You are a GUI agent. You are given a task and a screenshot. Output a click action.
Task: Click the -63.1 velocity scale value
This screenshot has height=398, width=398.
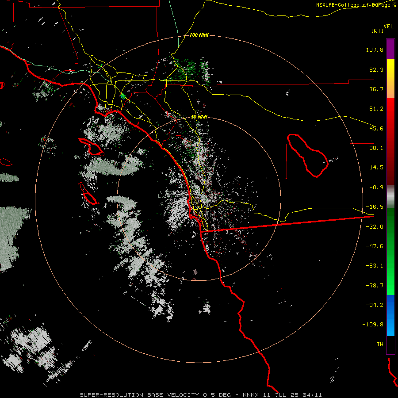click(x=375, y=266)
